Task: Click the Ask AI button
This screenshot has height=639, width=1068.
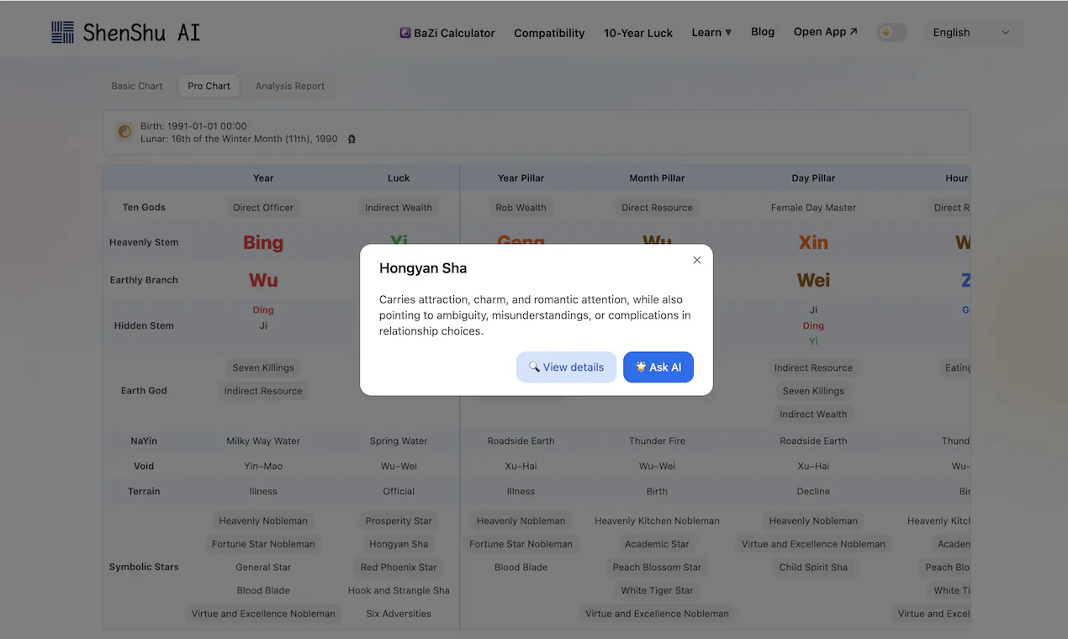Action: pyautogui.click(x=658, y=367)
